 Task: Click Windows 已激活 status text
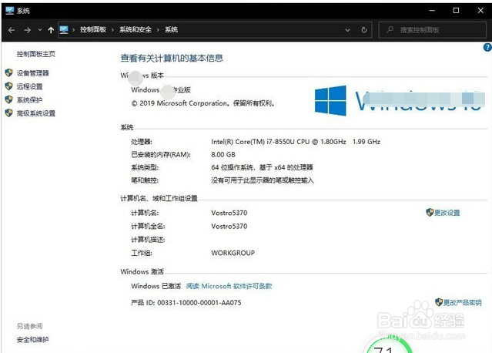(156, 286)
